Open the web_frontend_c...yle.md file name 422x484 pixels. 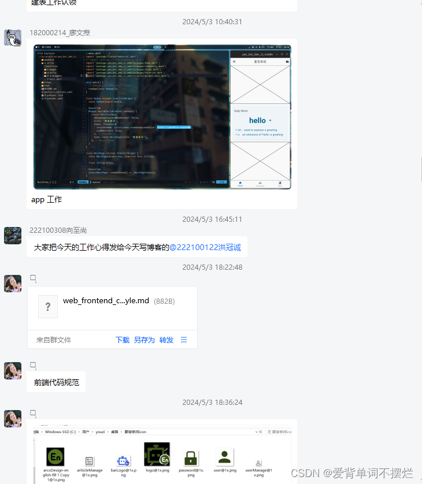point(106,301)
